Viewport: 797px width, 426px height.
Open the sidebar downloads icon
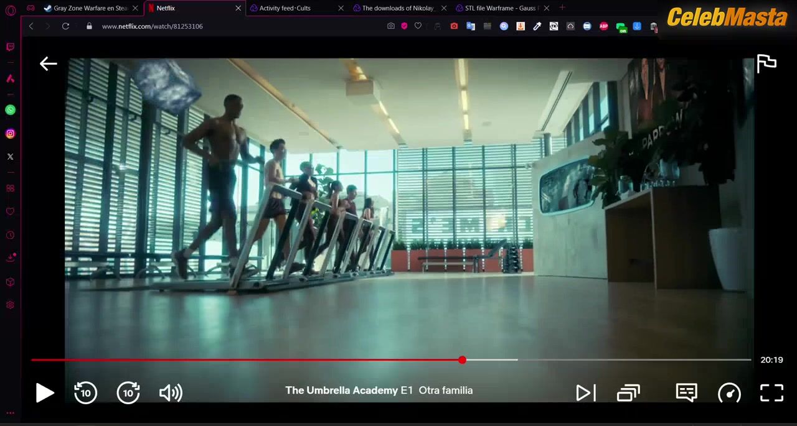[11, 257]
